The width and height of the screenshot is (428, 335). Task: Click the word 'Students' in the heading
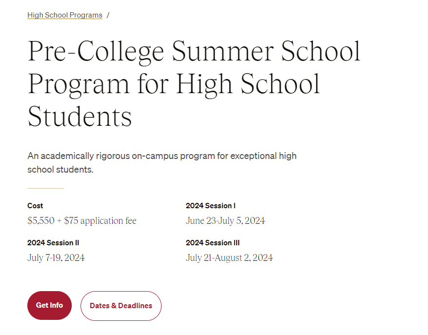[80, 117]
